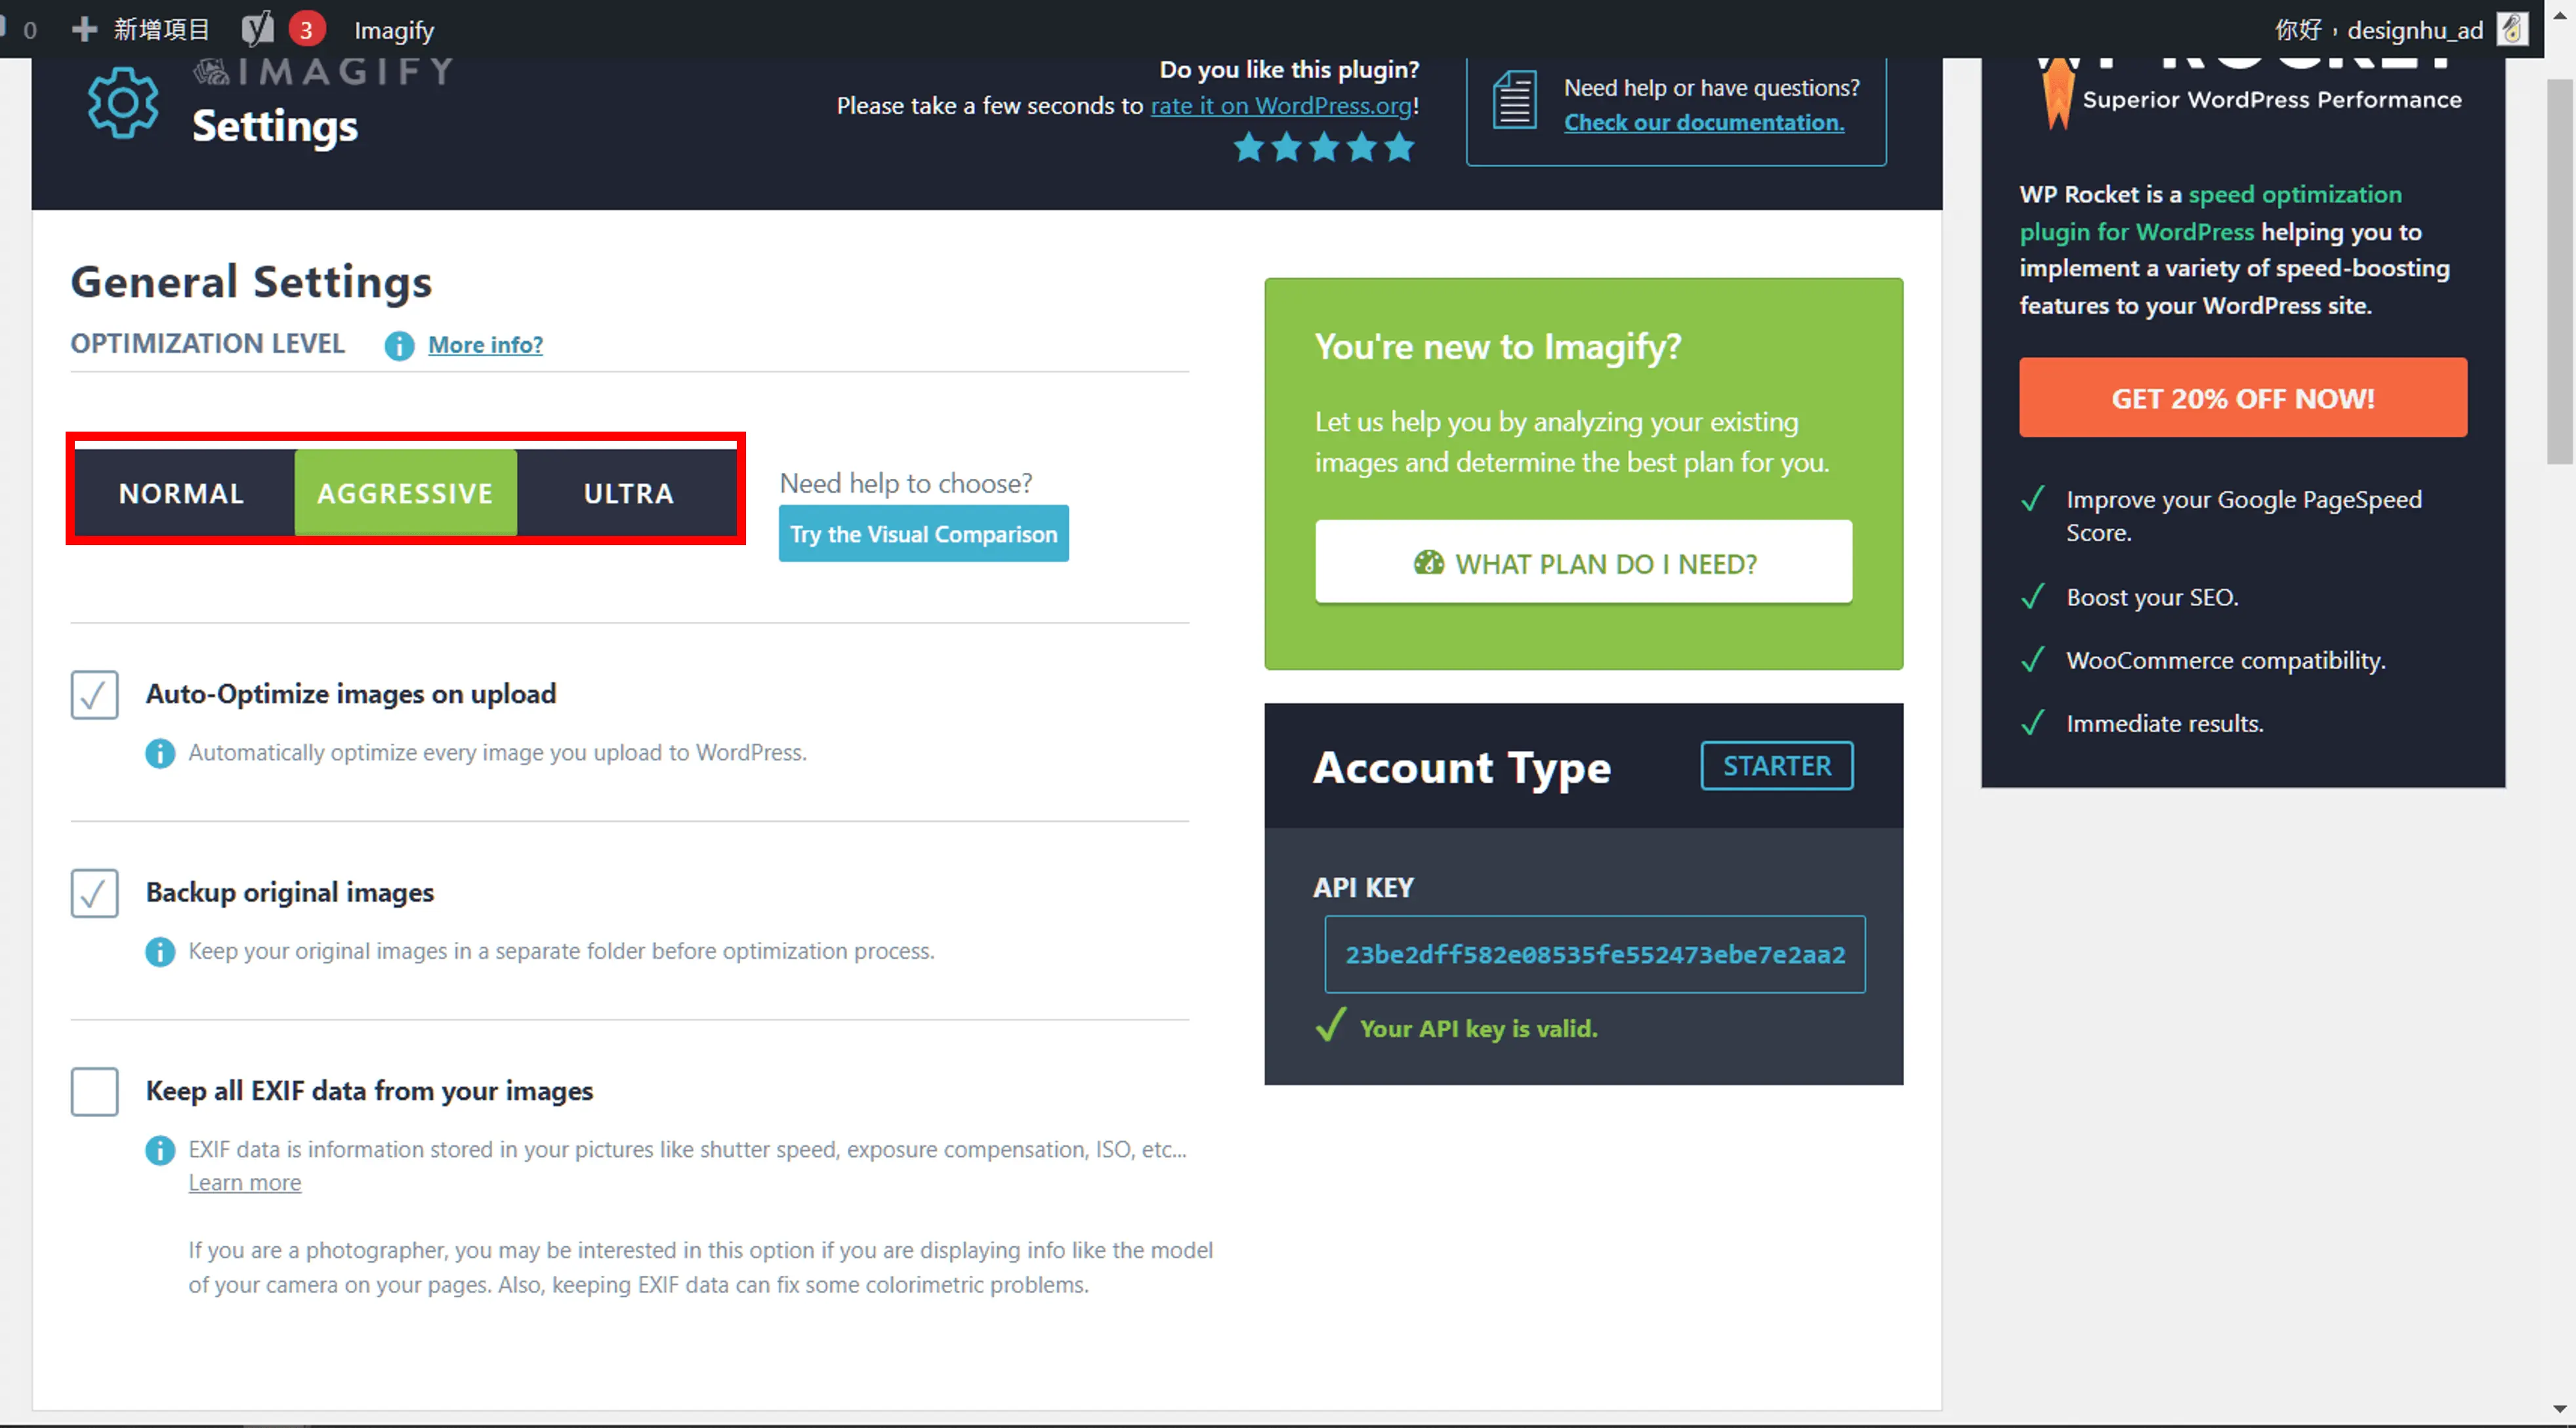Click the 'You're new to Imagify?' heading

[1498, 346]
